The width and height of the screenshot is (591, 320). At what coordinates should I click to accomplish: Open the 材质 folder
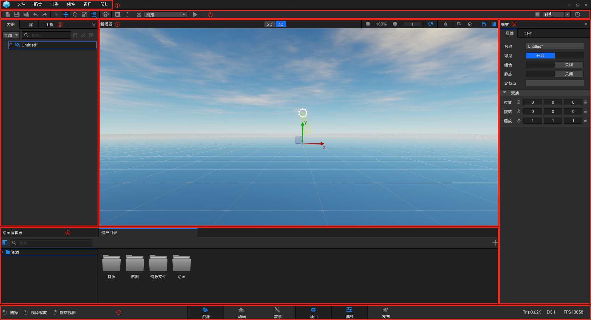tap(111, 266)
